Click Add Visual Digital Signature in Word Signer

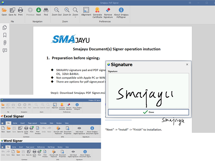pyautogui.click(x=73, y=153)
